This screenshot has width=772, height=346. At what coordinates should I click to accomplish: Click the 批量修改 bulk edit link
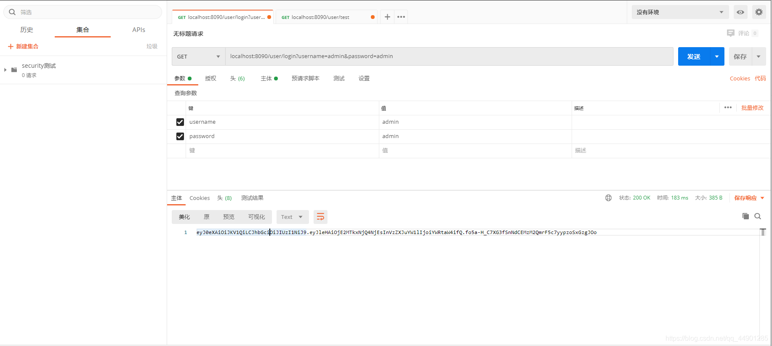(x=752, y=108)
